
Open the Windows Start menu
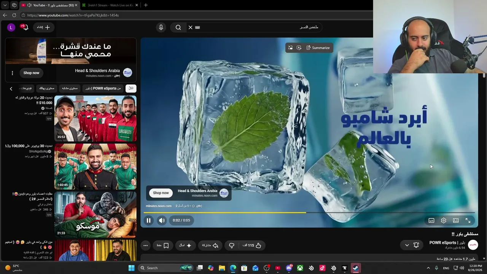click(131, 268)
